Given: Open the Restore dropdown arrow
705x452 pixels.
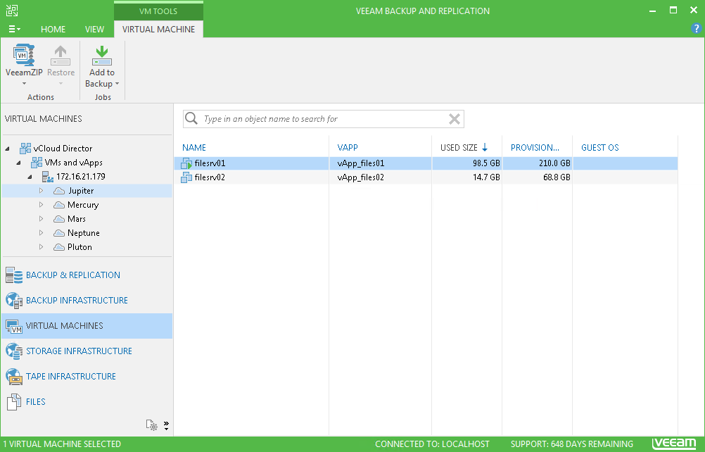Looking at the screenshot, I should click(61, 84).
